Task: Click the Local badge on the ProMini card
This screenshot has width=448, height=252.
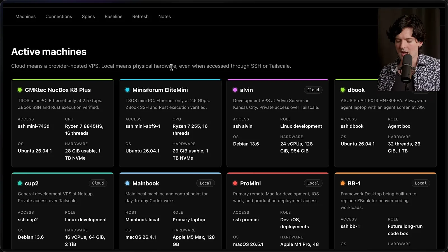Action: tap(313, 183)
